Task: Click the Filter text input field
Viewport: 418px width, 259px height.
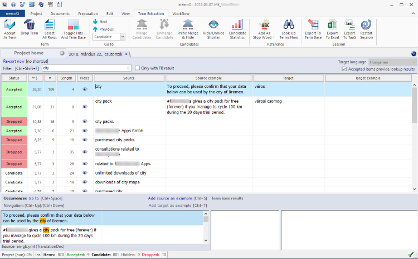Action: click(84, 68)
